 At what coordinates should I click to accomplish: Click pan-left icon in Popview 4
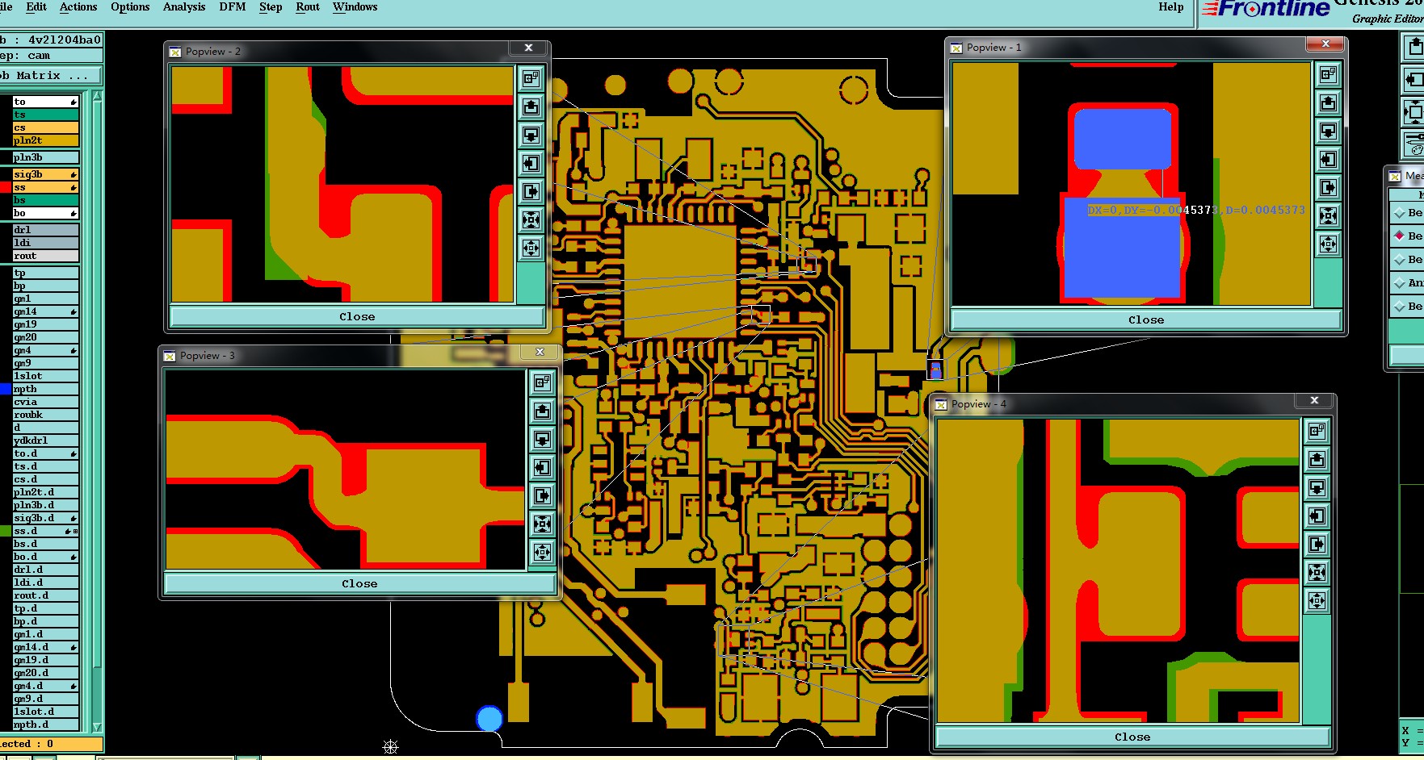pyautogui.click(x=1317, y=516)
